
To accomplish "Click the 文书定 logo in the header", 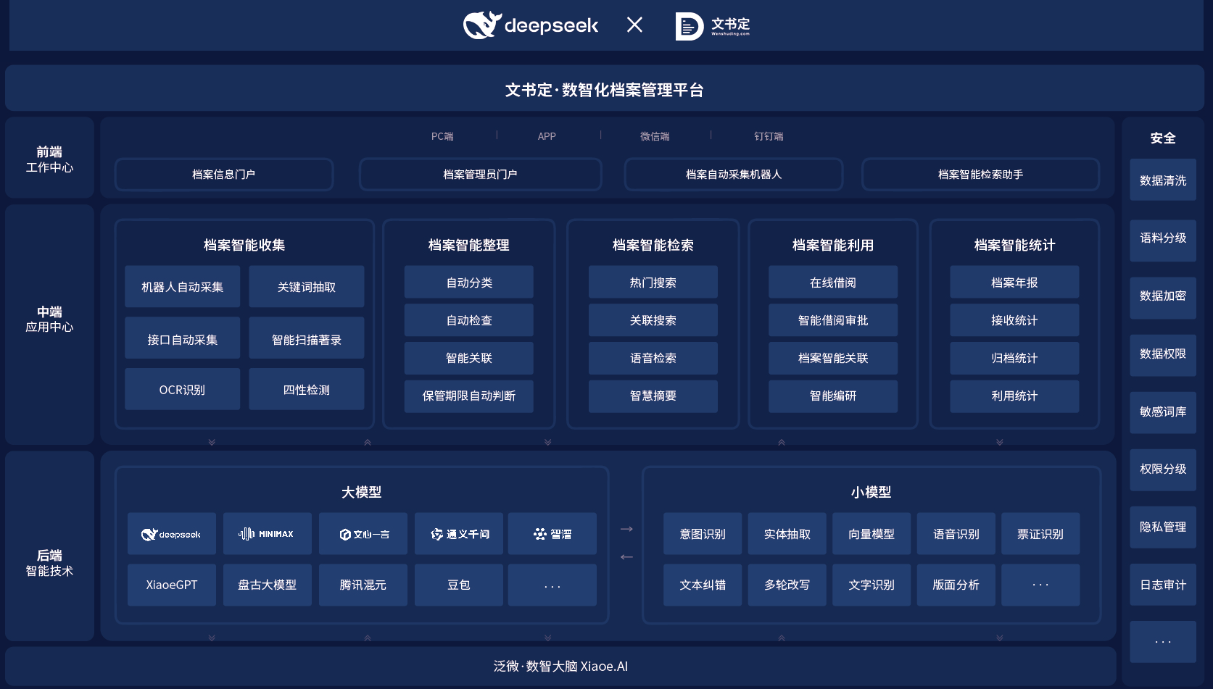I will coord(713,26).
